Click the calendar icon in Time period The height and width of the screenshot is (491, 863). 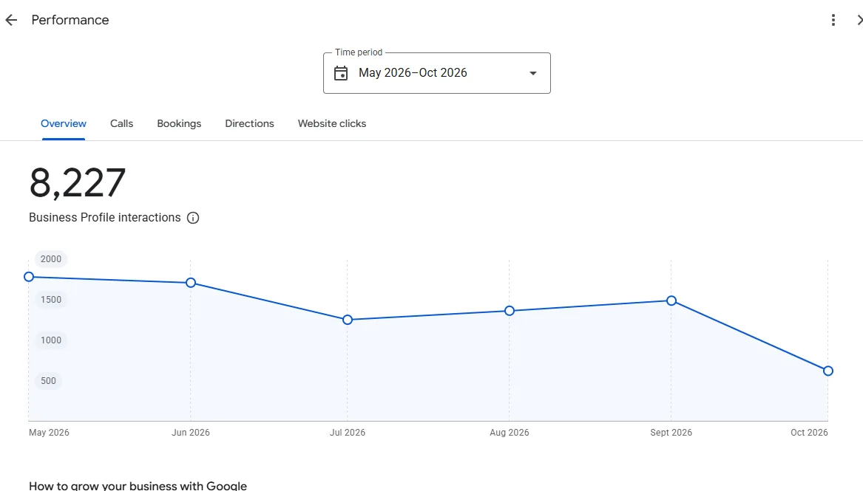(341, 73)
